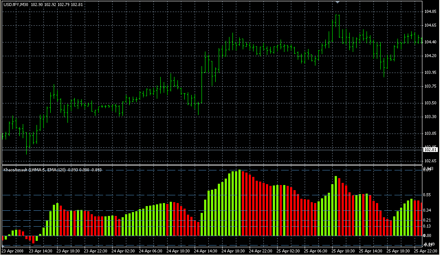
Task: Click the 103.50 price level on axis
Action: [431, 103]
